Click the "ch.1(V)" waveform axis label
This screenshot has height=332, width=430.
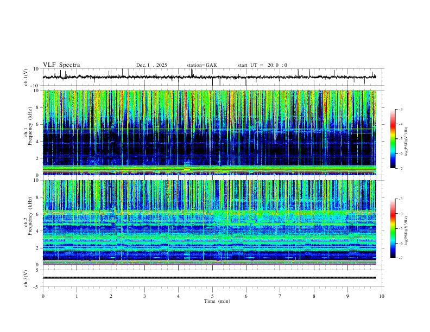(x=26, y=77)
